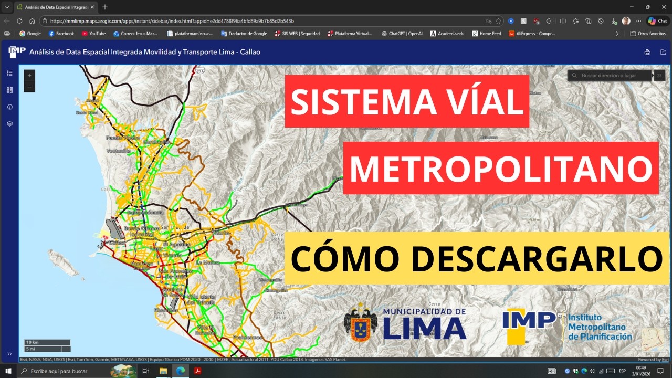Open the information panel in sidebar
672x378 pixels.
click(9, 107)
